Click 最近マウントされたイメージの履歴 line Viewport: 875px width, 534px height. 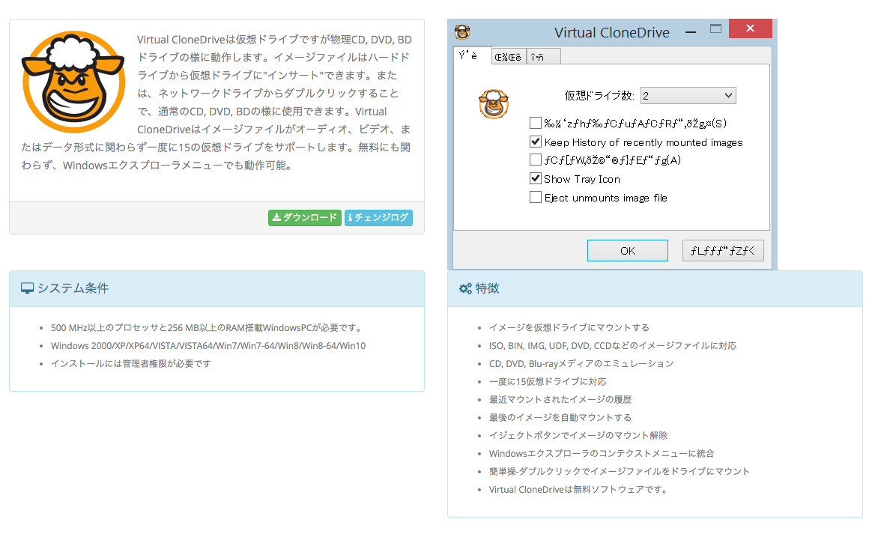click(x=560, y=399)
